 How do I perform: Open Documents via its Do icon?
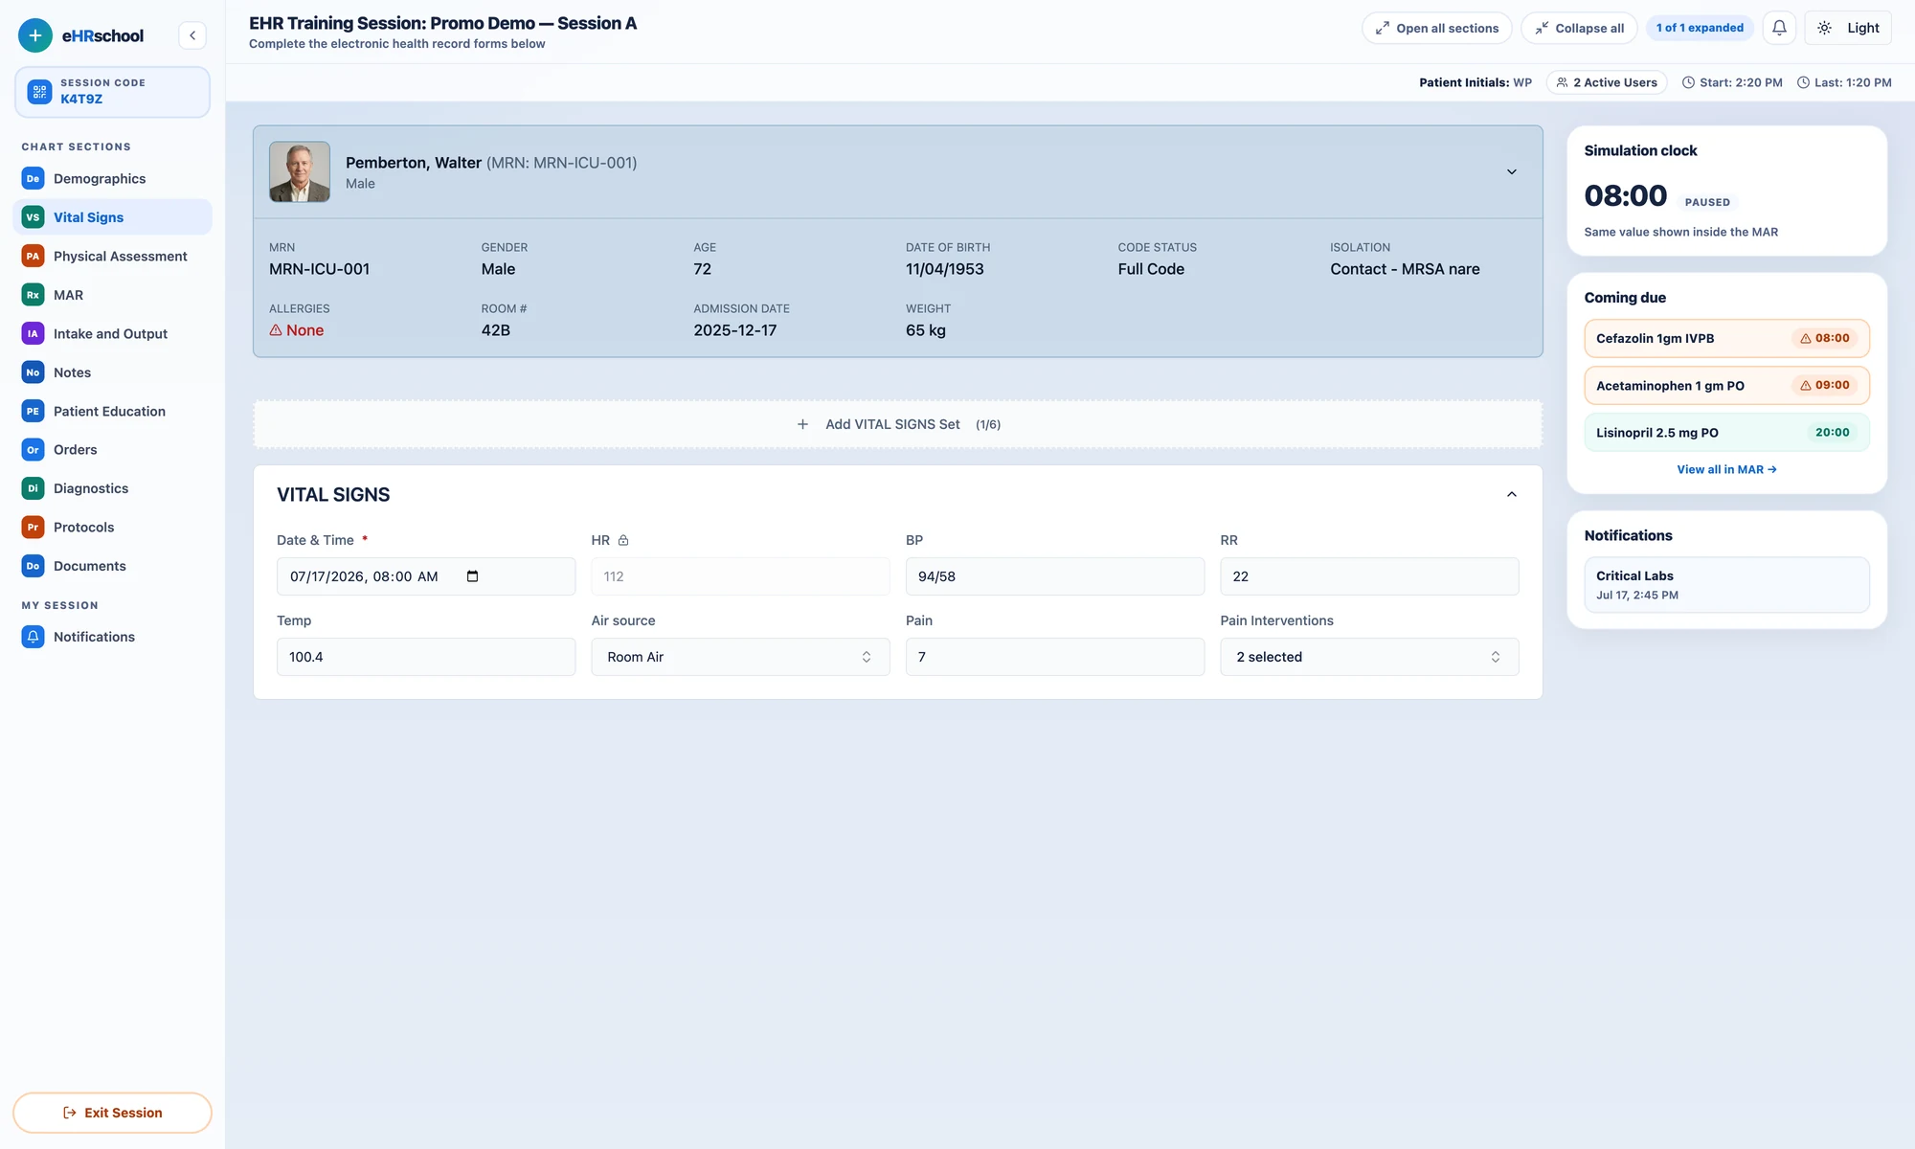pyautogui.click(x=33, y=566)
